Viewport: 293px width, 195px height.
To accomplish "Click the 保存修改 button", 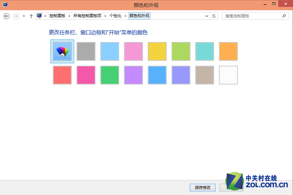I will click(x=203, y=188).
